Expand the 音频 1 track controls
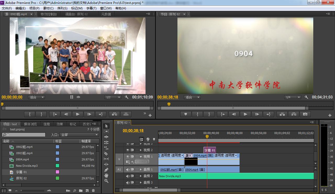 (141, 169)
